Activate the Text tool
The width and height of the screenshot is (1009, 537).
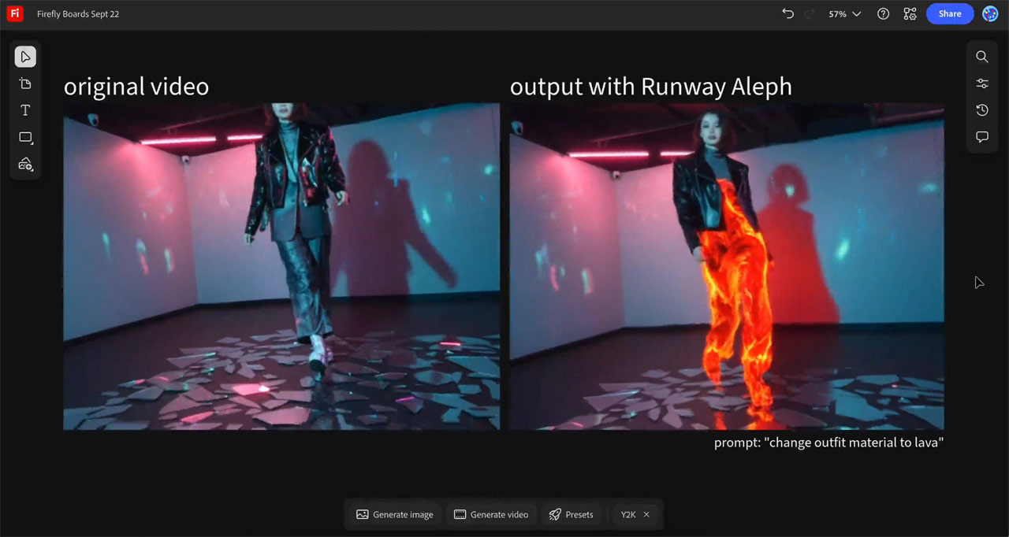25,110
